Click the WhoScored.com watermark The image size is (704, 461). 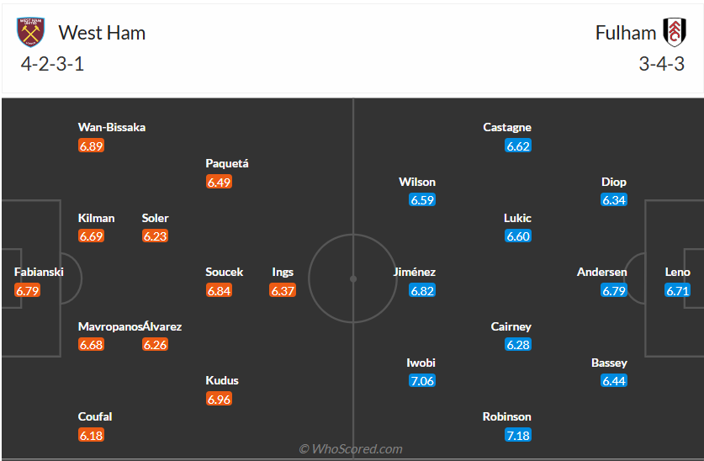pyautogui.click(x=351, y=449)
